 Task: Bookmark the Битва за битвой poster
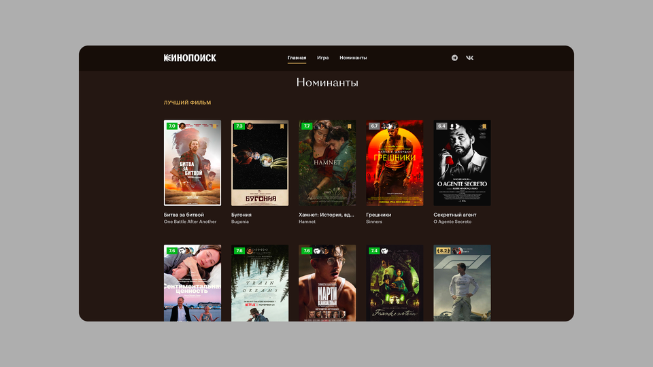click(x=215, y=126)
